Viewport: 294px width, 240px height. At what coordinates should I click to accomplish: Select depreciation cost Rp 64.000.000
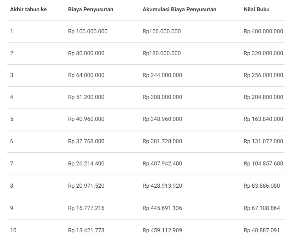(x=86, y=75)
